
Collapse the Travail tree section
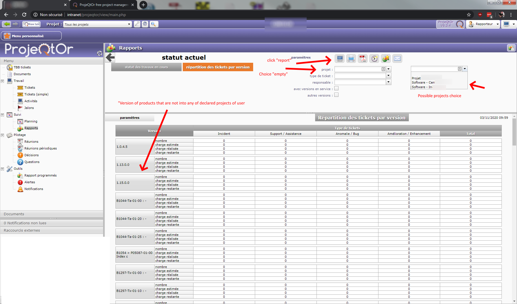[3, 81]
